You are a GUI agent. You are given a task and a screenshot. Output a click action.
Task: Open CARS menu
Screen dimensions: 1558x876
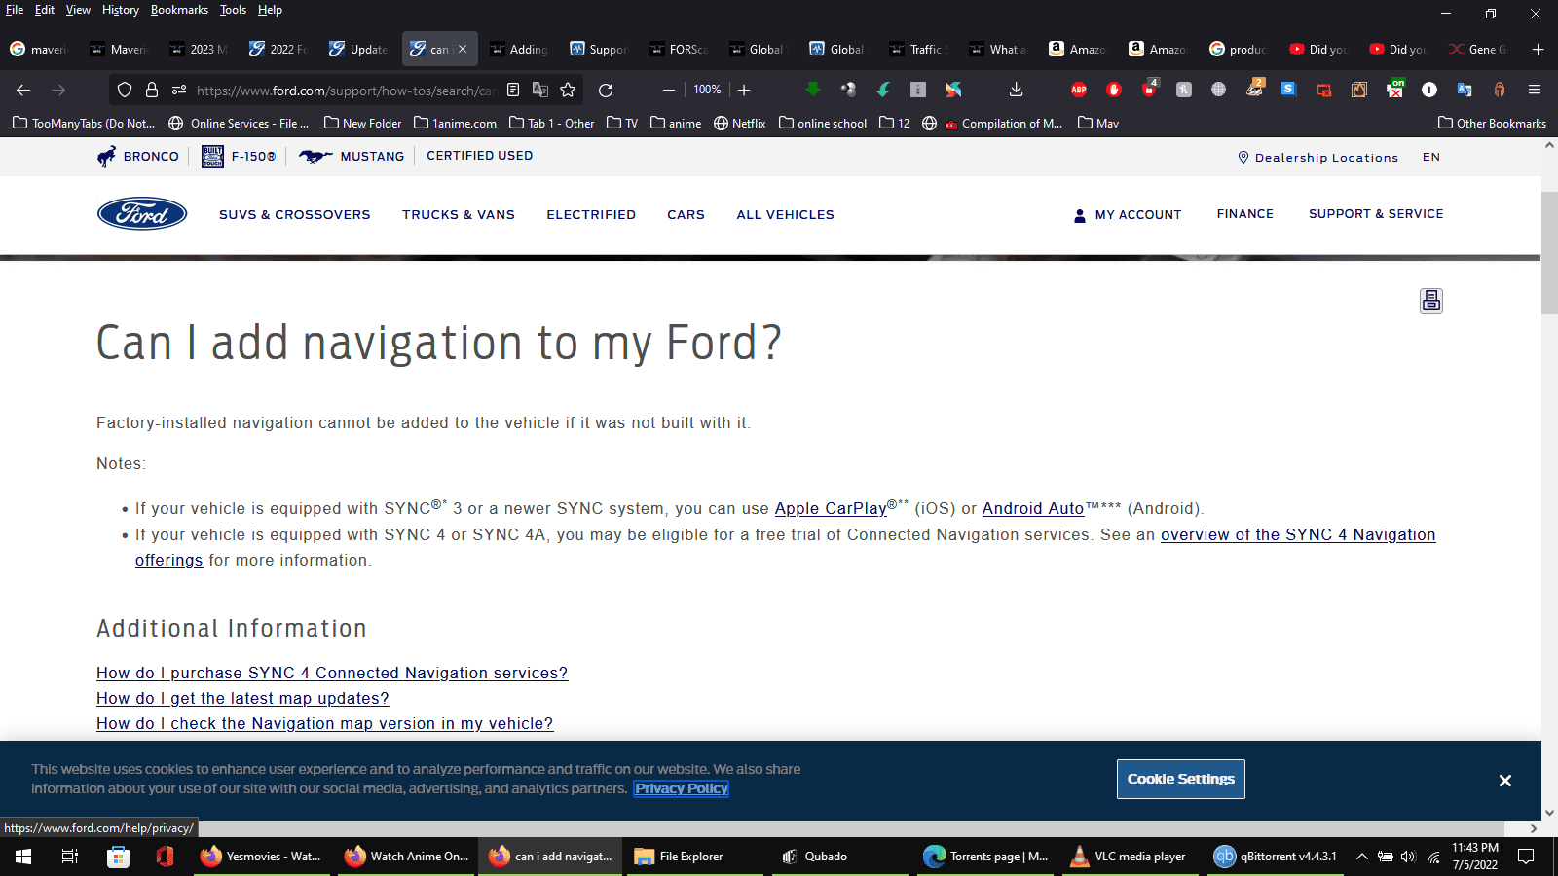[x=686, y=215]
